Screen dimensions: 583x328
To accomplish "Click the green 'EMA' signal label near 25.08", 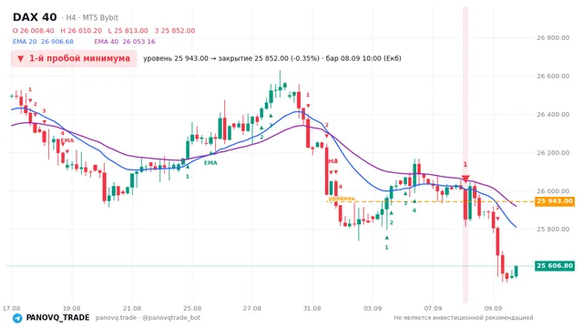I will click(210, 162).
